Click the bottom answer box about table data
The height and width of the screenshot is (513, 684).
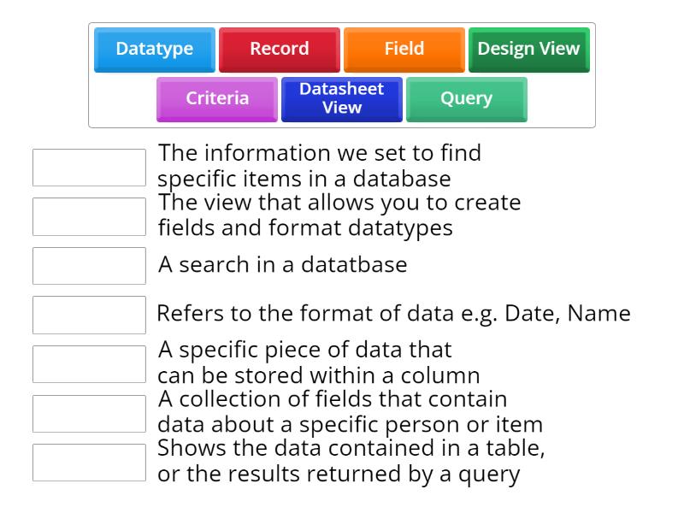(x=88, y=462)
